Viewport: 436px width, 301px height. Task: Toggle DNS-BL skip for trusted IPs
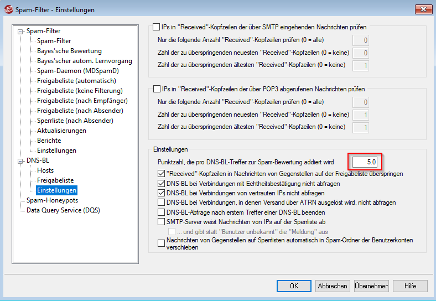(162, 194)
